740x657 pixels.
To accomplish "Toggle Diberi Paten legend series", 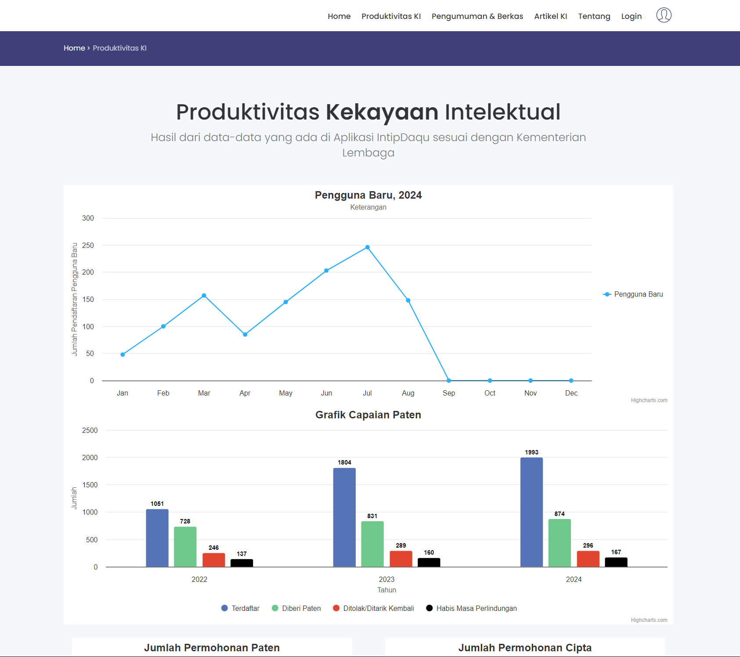I will point(296,608).
